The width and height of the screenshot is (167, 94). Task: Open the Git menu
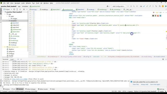(x=41, y=3)
